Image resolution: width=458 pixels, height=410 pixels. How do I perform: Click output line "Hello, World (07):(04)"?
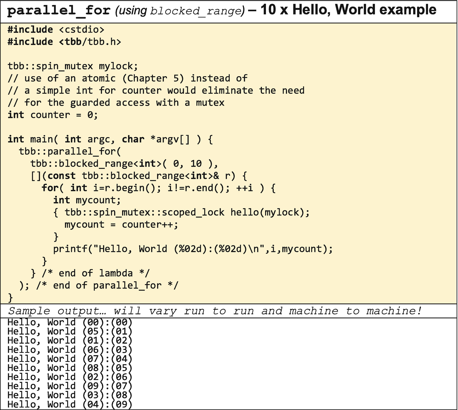(x=70, y=359)
